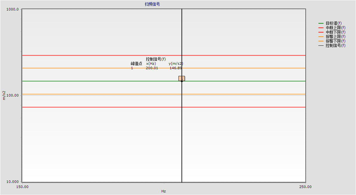Click the 150.00 X-axis start value
The image size is (356, 195).
coord(22,187)
